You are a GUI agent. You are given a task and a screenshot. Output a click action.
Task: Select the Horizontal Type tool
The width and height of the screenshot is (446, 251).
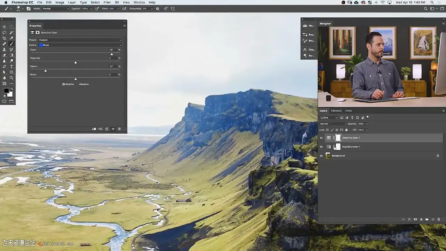[11, 67]
